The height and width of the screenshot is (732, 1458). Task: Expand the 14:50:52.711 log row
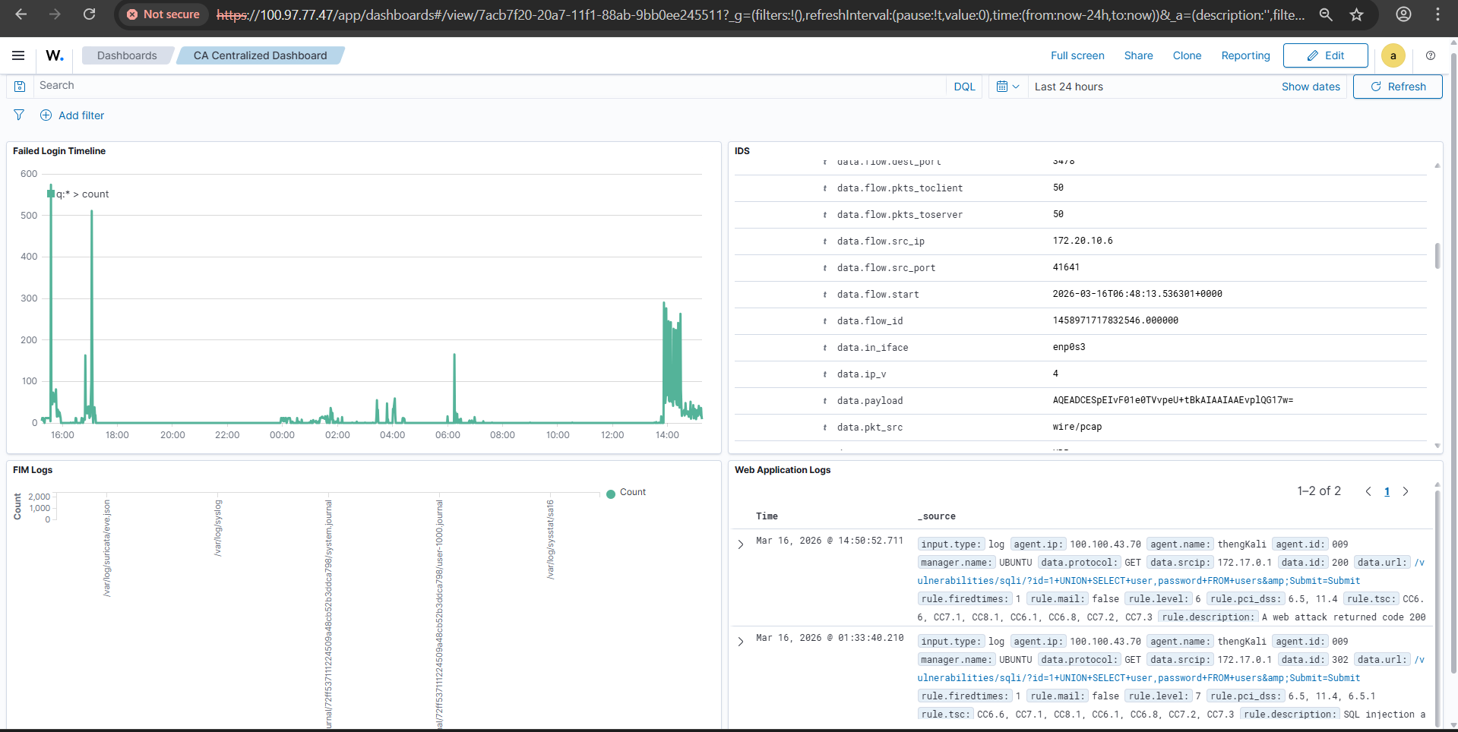(x=741, y=544)
